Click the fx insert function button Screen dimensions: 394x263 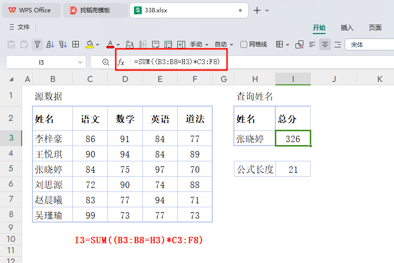(x=121, y=62)
